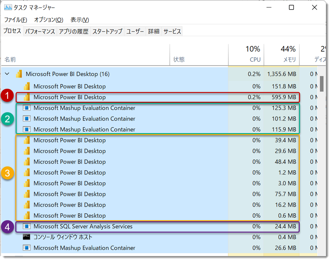Open the オプション(O) menu
Screen dimensions: 331x261
(48, 20)
